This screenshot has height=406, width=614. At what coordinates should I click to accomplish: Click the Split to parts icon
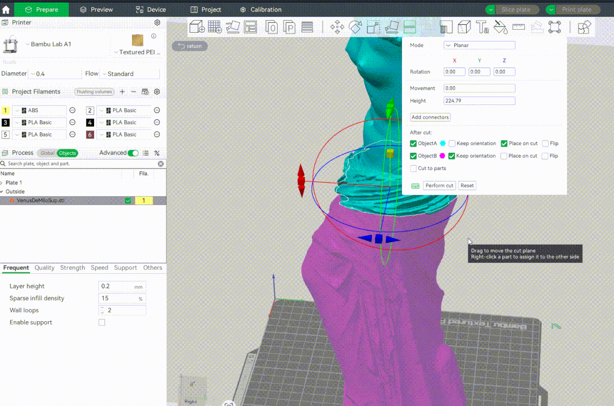coord(289,27)
